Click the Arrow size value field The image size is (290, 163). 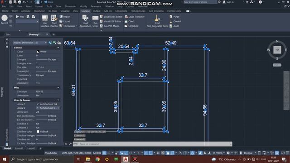[48, 112]
